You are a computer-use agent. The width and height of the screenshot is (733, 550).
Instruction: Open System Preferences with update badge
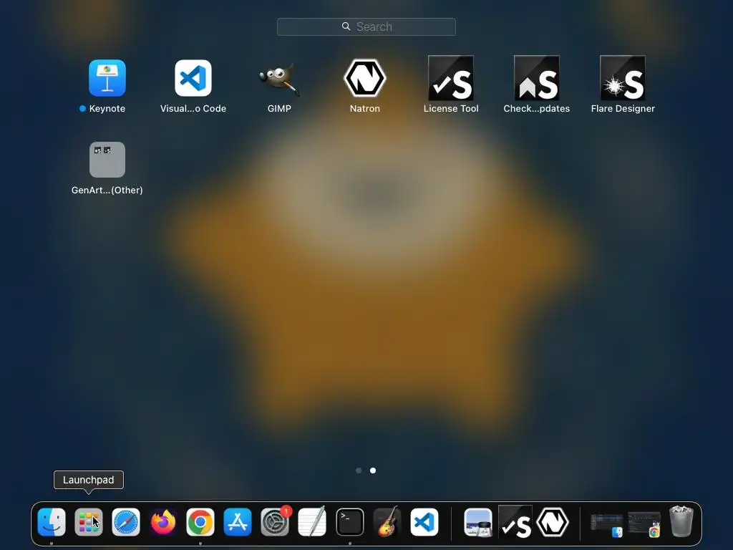pos(275,522)
